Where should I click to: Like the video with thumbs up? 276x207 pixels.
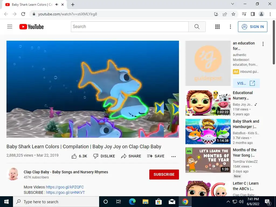coord(79,156)
